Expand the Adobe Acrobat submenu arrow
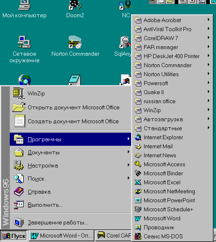Viewport: 216px width, 242px height. (209, 19)
